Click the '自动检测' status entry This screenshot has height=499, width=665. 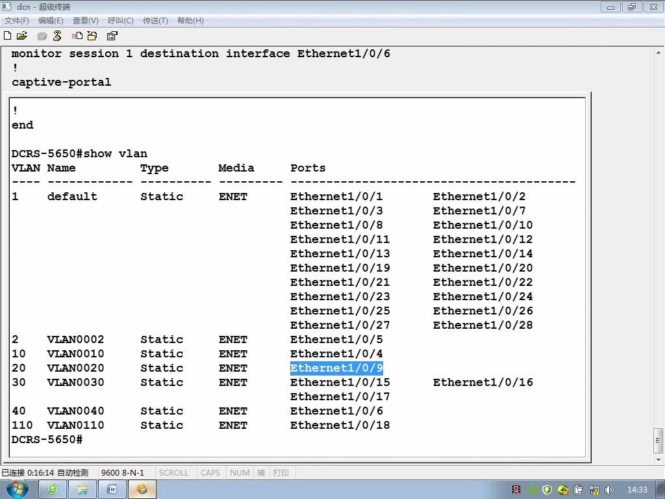pos(73,473)
